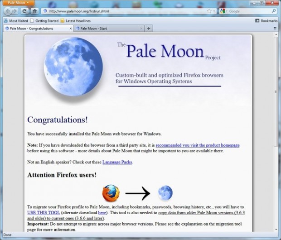
Task: Open the address bar history dropdown arrow
Action: tap(214, 11)
